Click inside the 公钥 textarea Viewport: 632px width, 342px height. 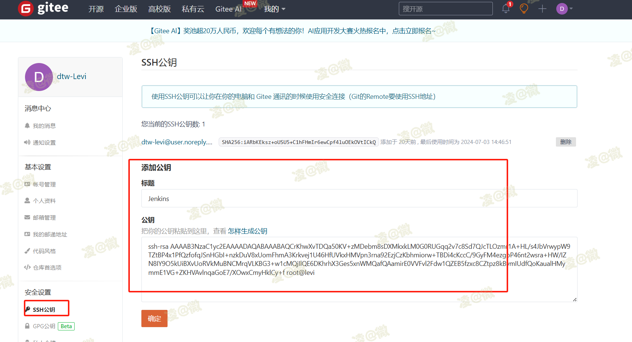point(359,269)
